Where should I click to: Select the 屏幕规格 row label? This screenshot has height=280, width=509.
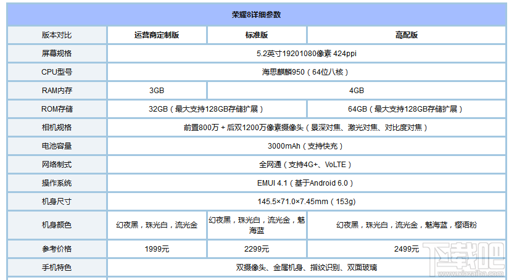coord(57,54)
